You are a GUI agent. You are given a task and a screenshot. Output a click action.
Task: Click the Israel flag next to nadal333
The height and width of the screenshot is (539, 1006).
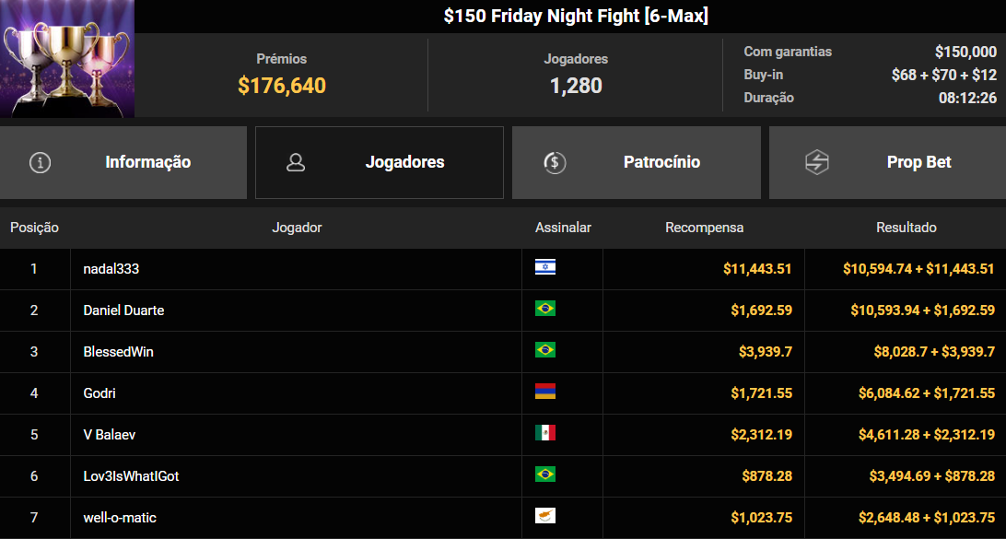[x=545, y=267]
